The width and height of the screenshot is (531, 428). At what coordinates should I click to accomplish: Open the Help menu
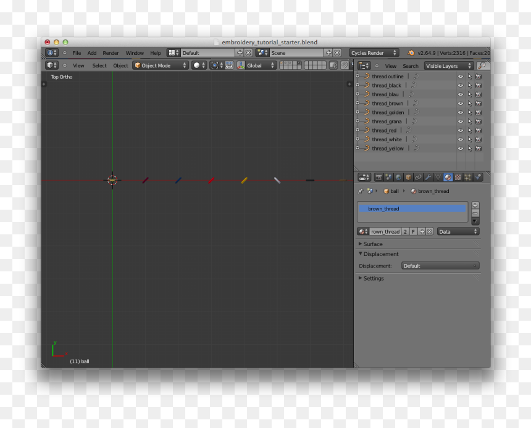pos(156,53)
